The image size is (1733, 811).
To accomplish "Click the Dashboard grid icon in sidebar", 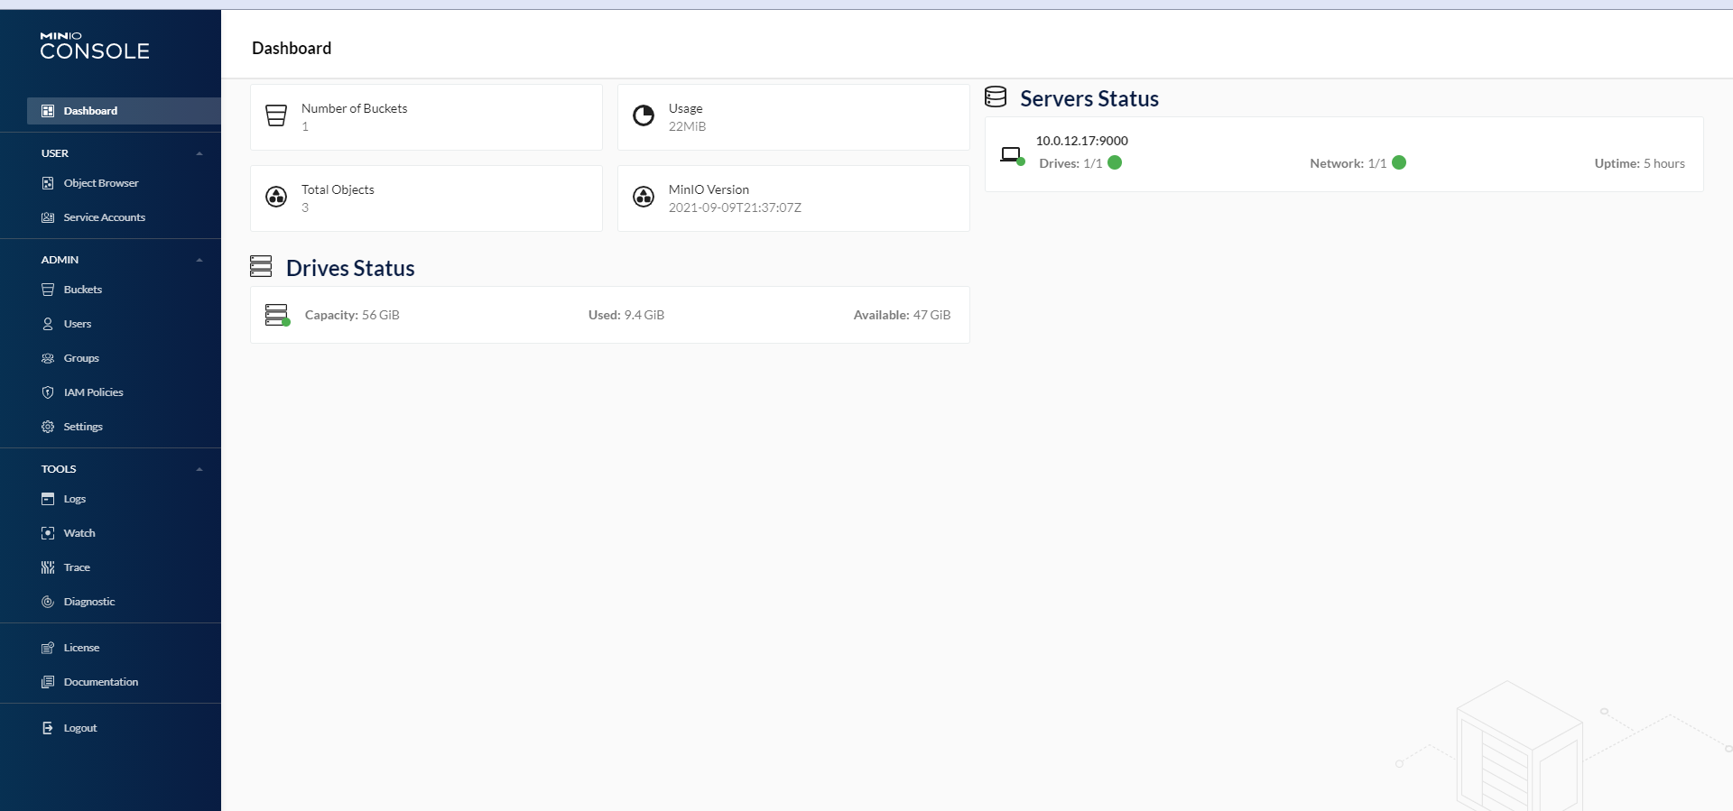I will click(48, 111).
